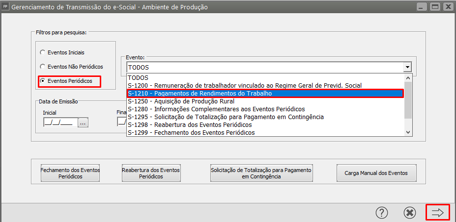Choose S-1295 Solicitação de Totalização entry
The width and height of the screenshot is (456, 222).
coord(265,117)
